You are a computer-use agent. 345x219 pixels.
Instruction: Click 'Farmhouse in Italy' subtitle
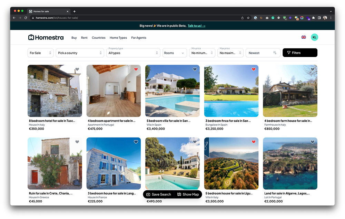point(275,125)
